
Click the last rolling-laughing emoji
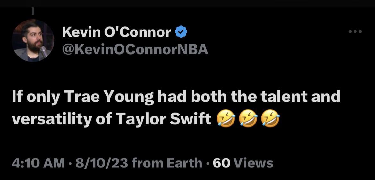point(270,119)
